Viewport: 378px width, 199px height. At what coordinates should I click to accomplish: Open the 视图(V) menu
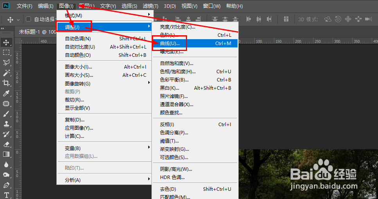(x=189, y=6)
